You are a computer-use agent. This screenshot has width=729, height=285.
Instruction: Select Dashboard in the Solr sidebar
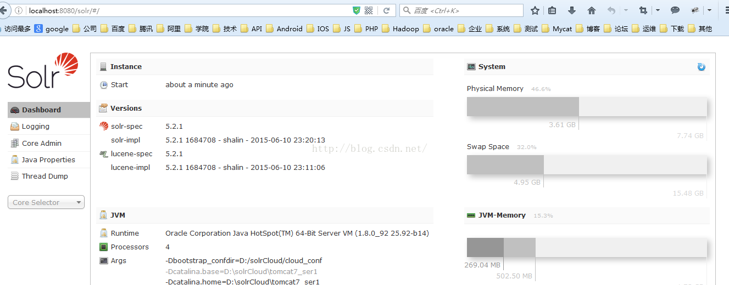point(49,110)
